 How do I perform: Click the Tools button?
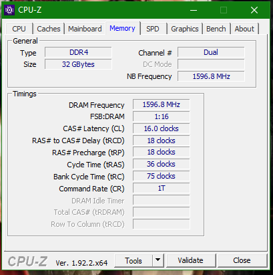coord(133,260)
